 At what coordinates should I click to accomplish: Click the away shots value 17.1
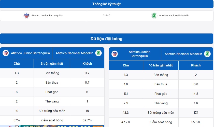coord(196,113)
